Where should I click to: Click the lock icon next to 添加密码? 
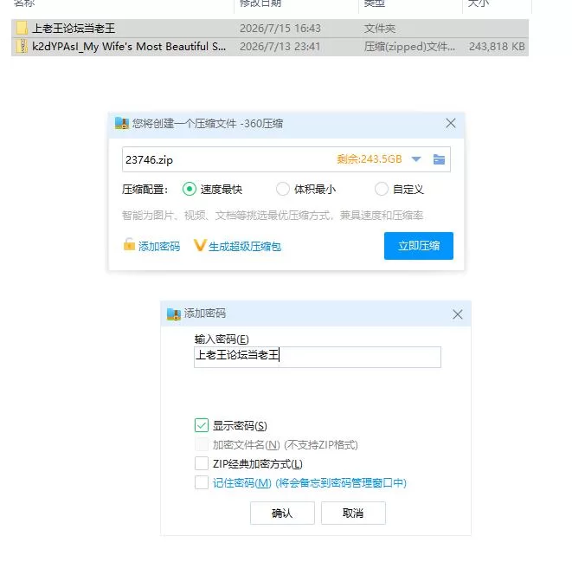pyautogui.click(x=129, y=244)
